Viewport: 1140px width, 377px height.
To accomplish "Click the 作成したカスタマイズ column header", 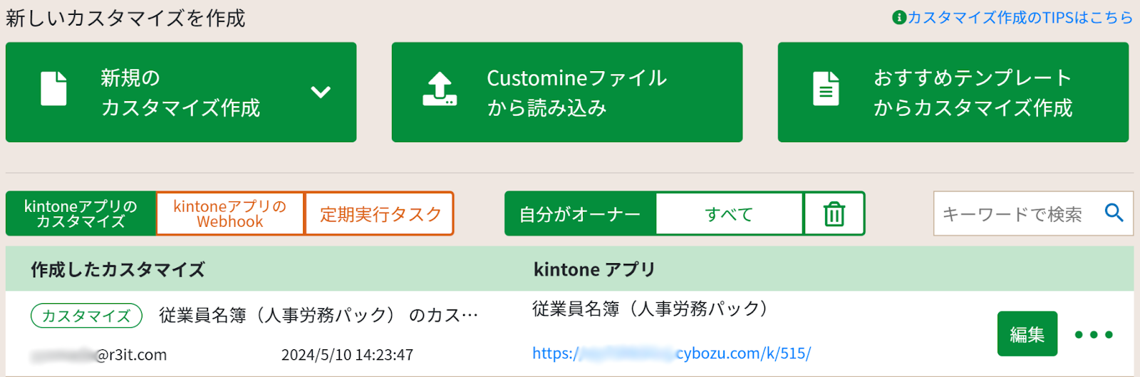I will 118,270.
